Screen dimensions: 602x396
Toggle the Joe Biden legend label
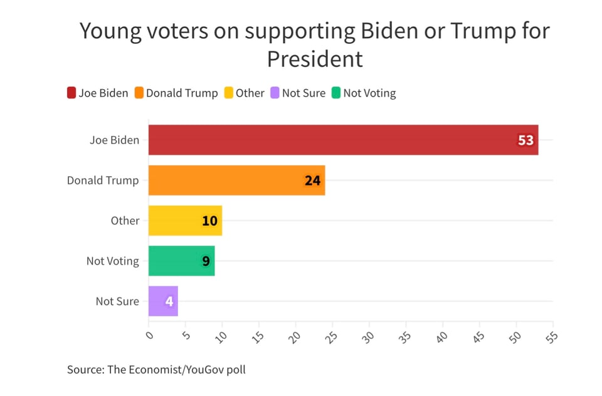point(103,93)
